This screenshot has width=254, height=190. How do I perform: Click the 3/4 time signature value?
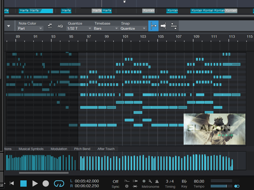(x=170, y=181)
